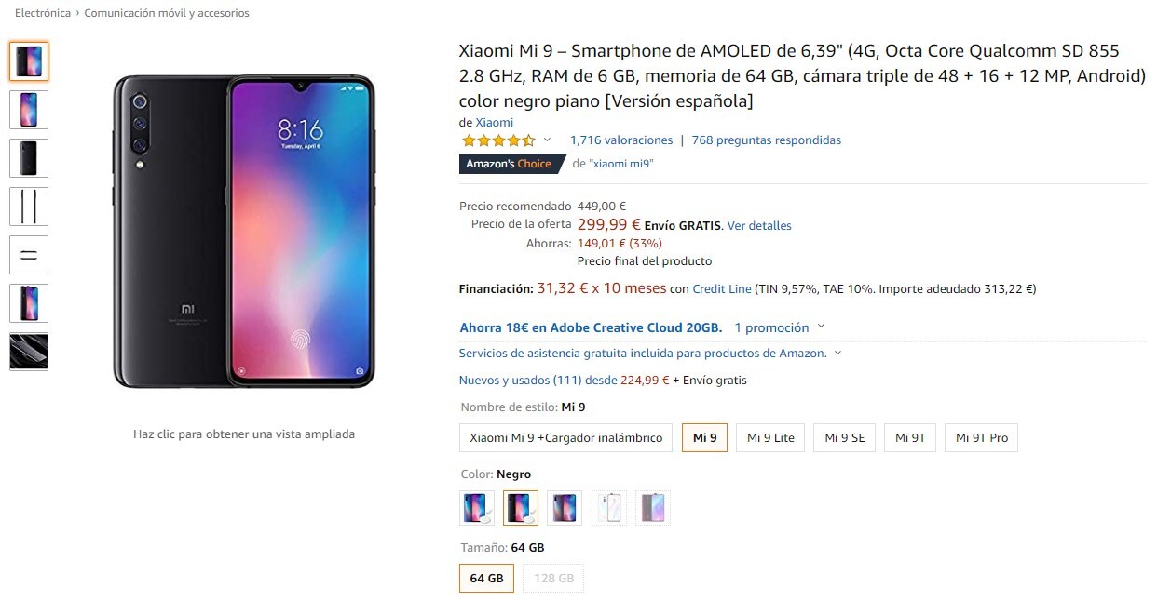1171x601 pixels.
Task: Choose the white phone color swatch
Action: coord(609,508)
